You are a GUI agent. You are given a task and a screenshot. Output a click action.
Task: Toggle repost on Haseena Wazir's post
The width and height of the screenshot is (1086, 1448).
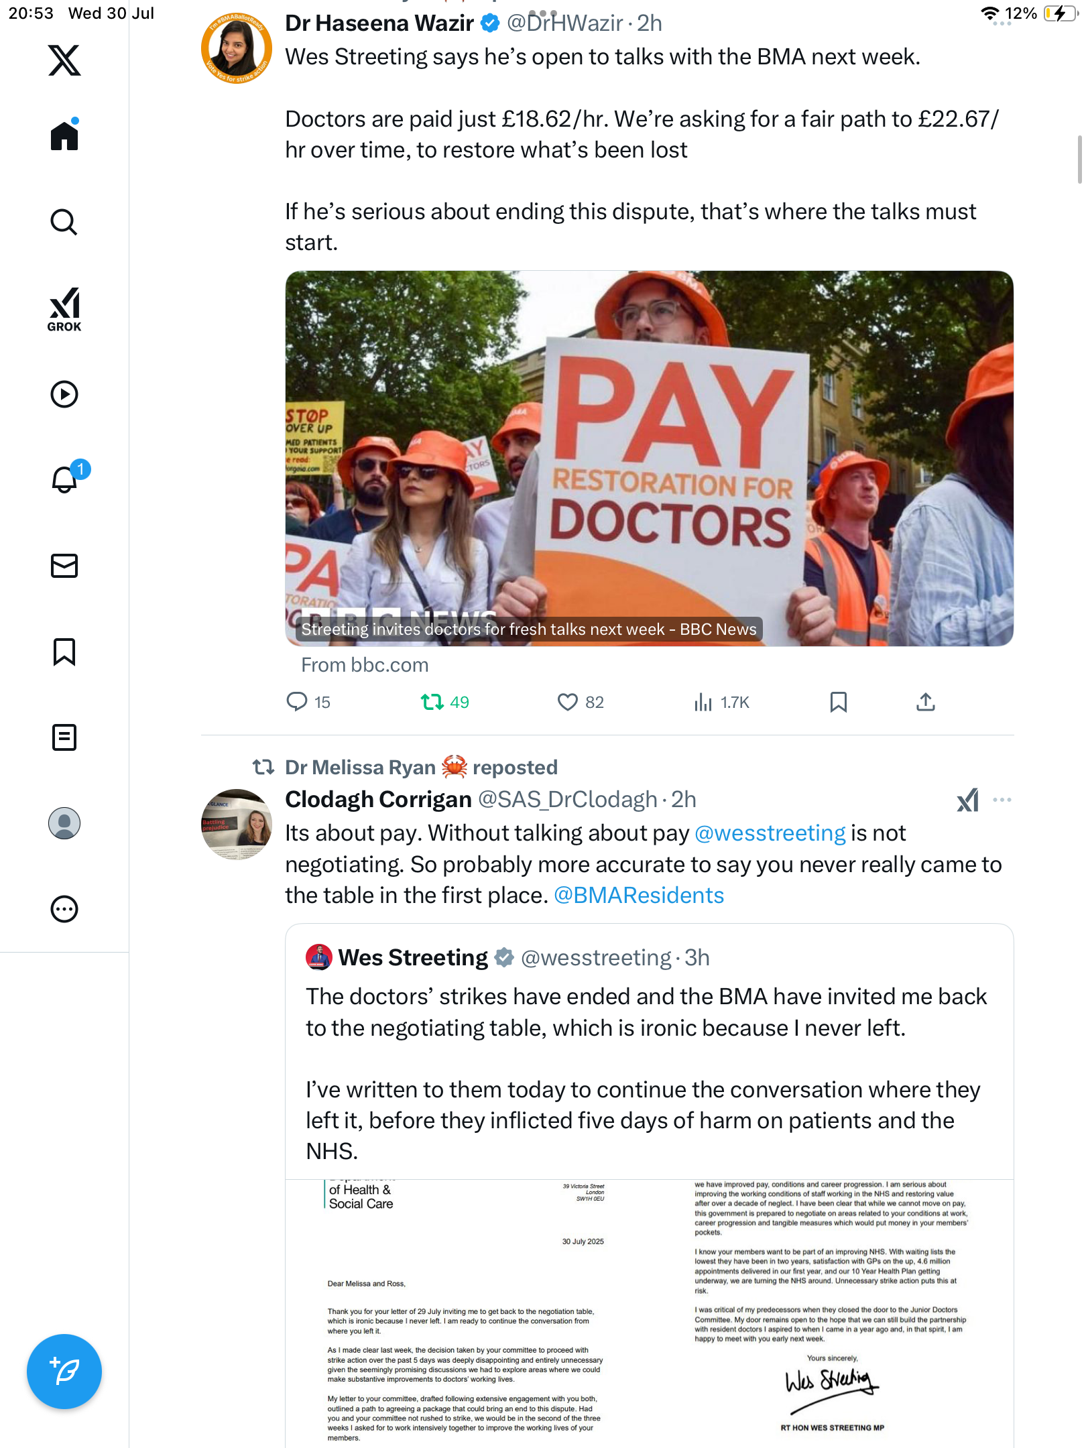(x=444, y=702)
